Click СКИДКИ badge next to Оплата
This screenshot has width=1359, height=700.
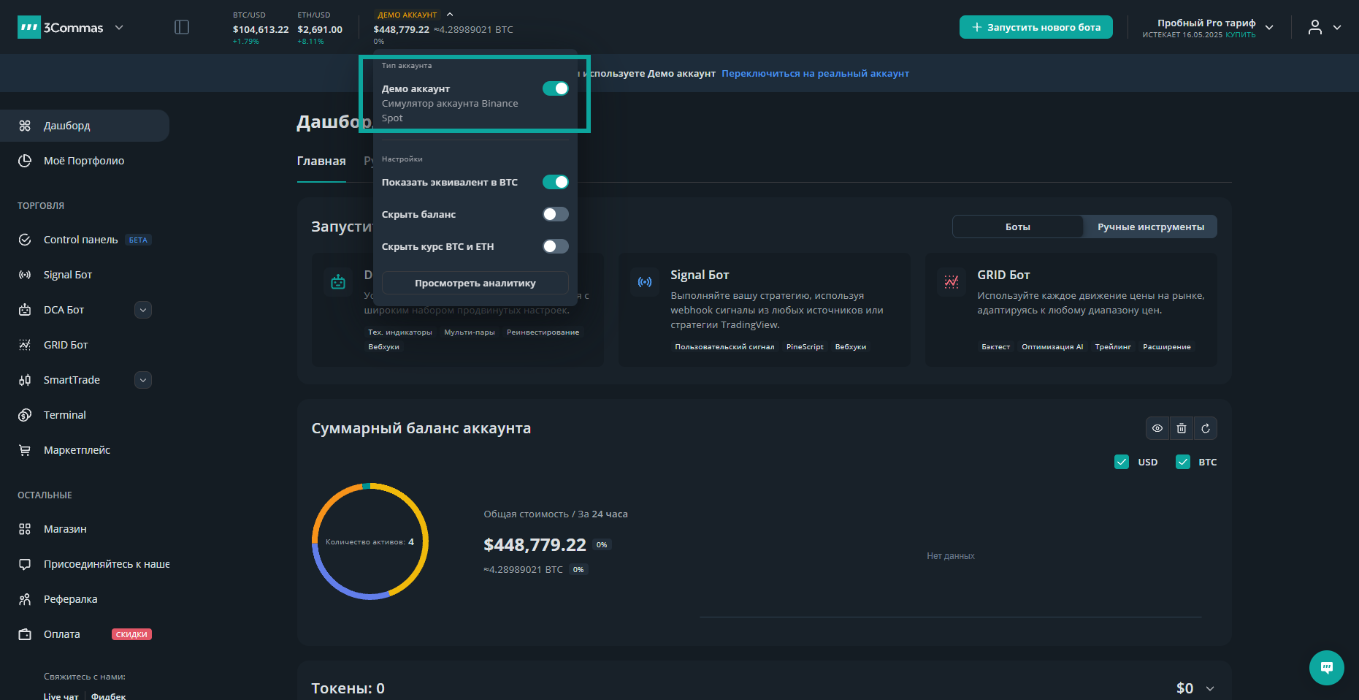131,634
